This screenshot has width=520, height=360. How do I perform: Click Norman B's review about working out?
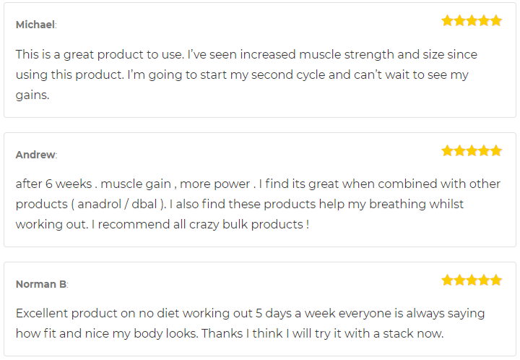250,324
